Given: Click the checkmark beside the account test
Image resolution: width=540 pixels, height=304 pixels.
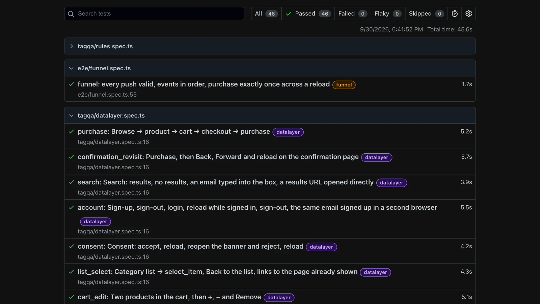Looking at the screenshot, I should [x=71, y=207].
